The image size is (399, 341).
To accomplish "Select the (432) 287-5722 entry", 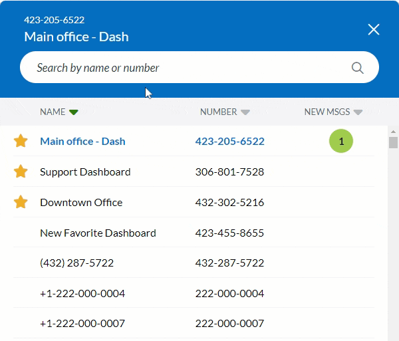I will click(x=76, y=263).
